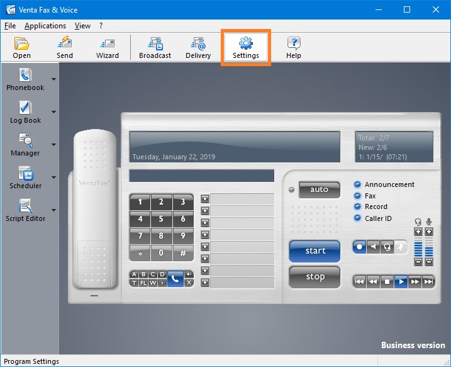
Task: Open the Phonebook from the sidebar
Action: coord(25,79)
